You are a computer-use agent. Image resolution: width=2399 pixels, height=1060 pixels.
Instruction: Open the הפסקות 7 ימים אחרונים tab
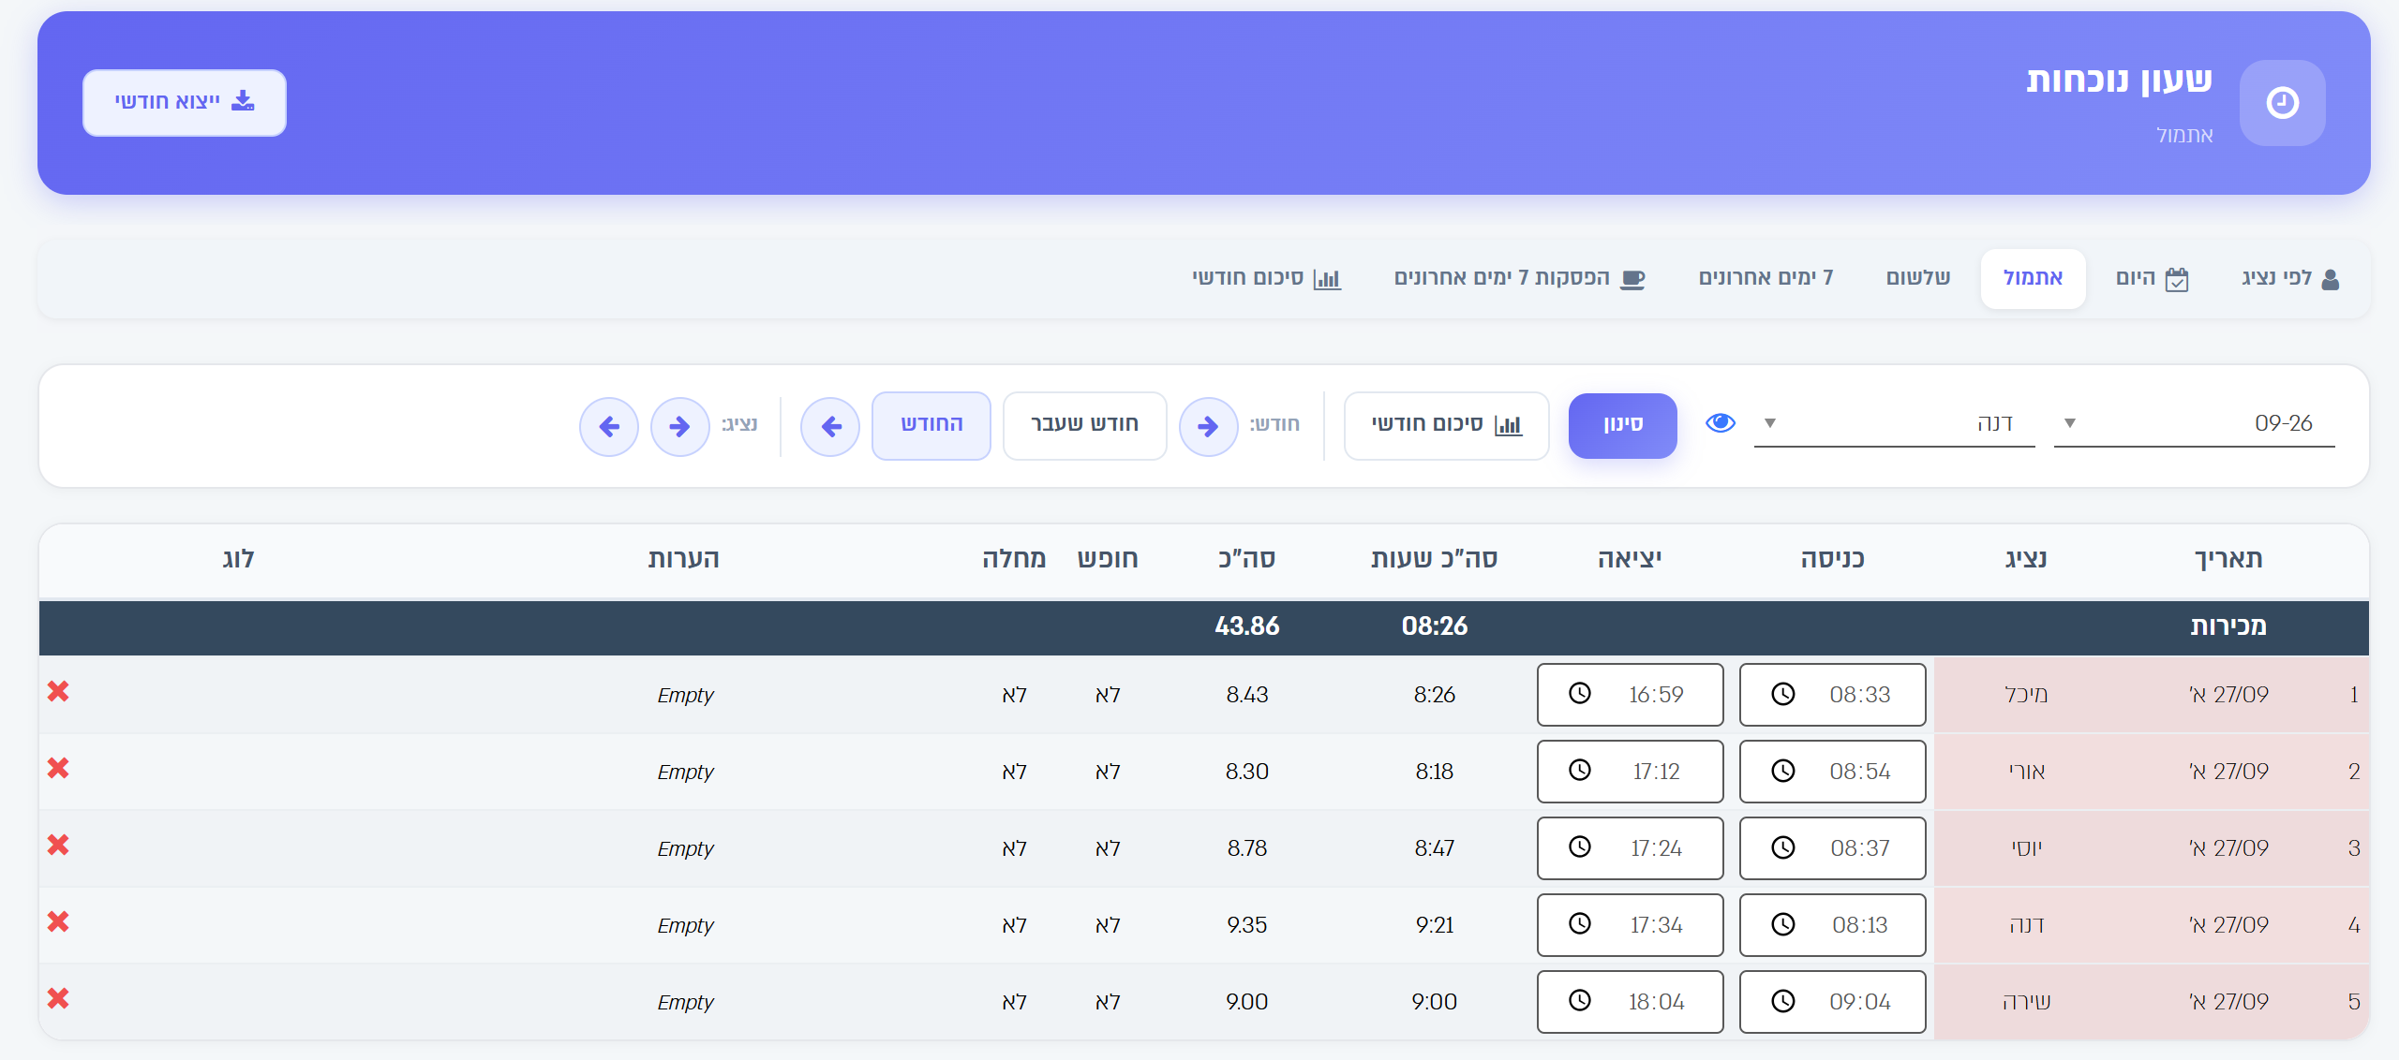point(1519,278)
